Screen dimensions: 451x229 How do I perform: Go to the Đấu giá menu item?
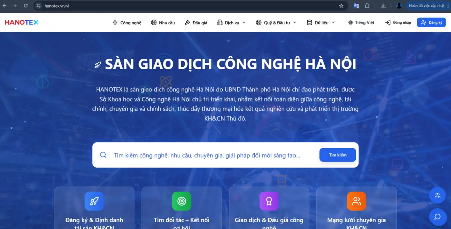pos(196,23)
